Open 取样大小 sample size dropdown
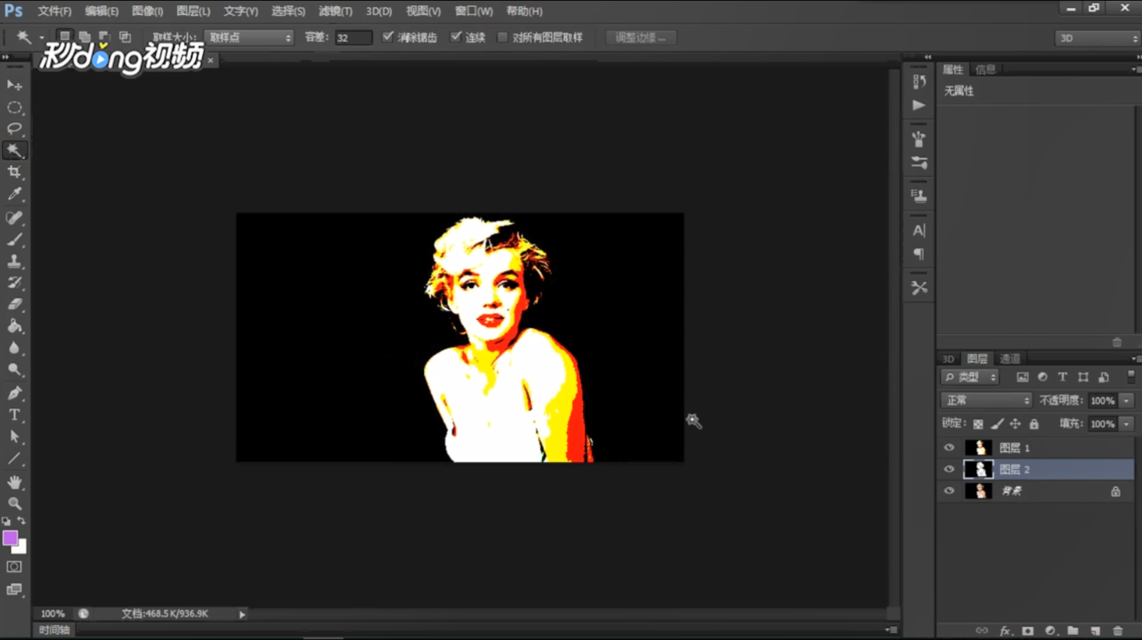1142x640 pixels. pos(249,37)
